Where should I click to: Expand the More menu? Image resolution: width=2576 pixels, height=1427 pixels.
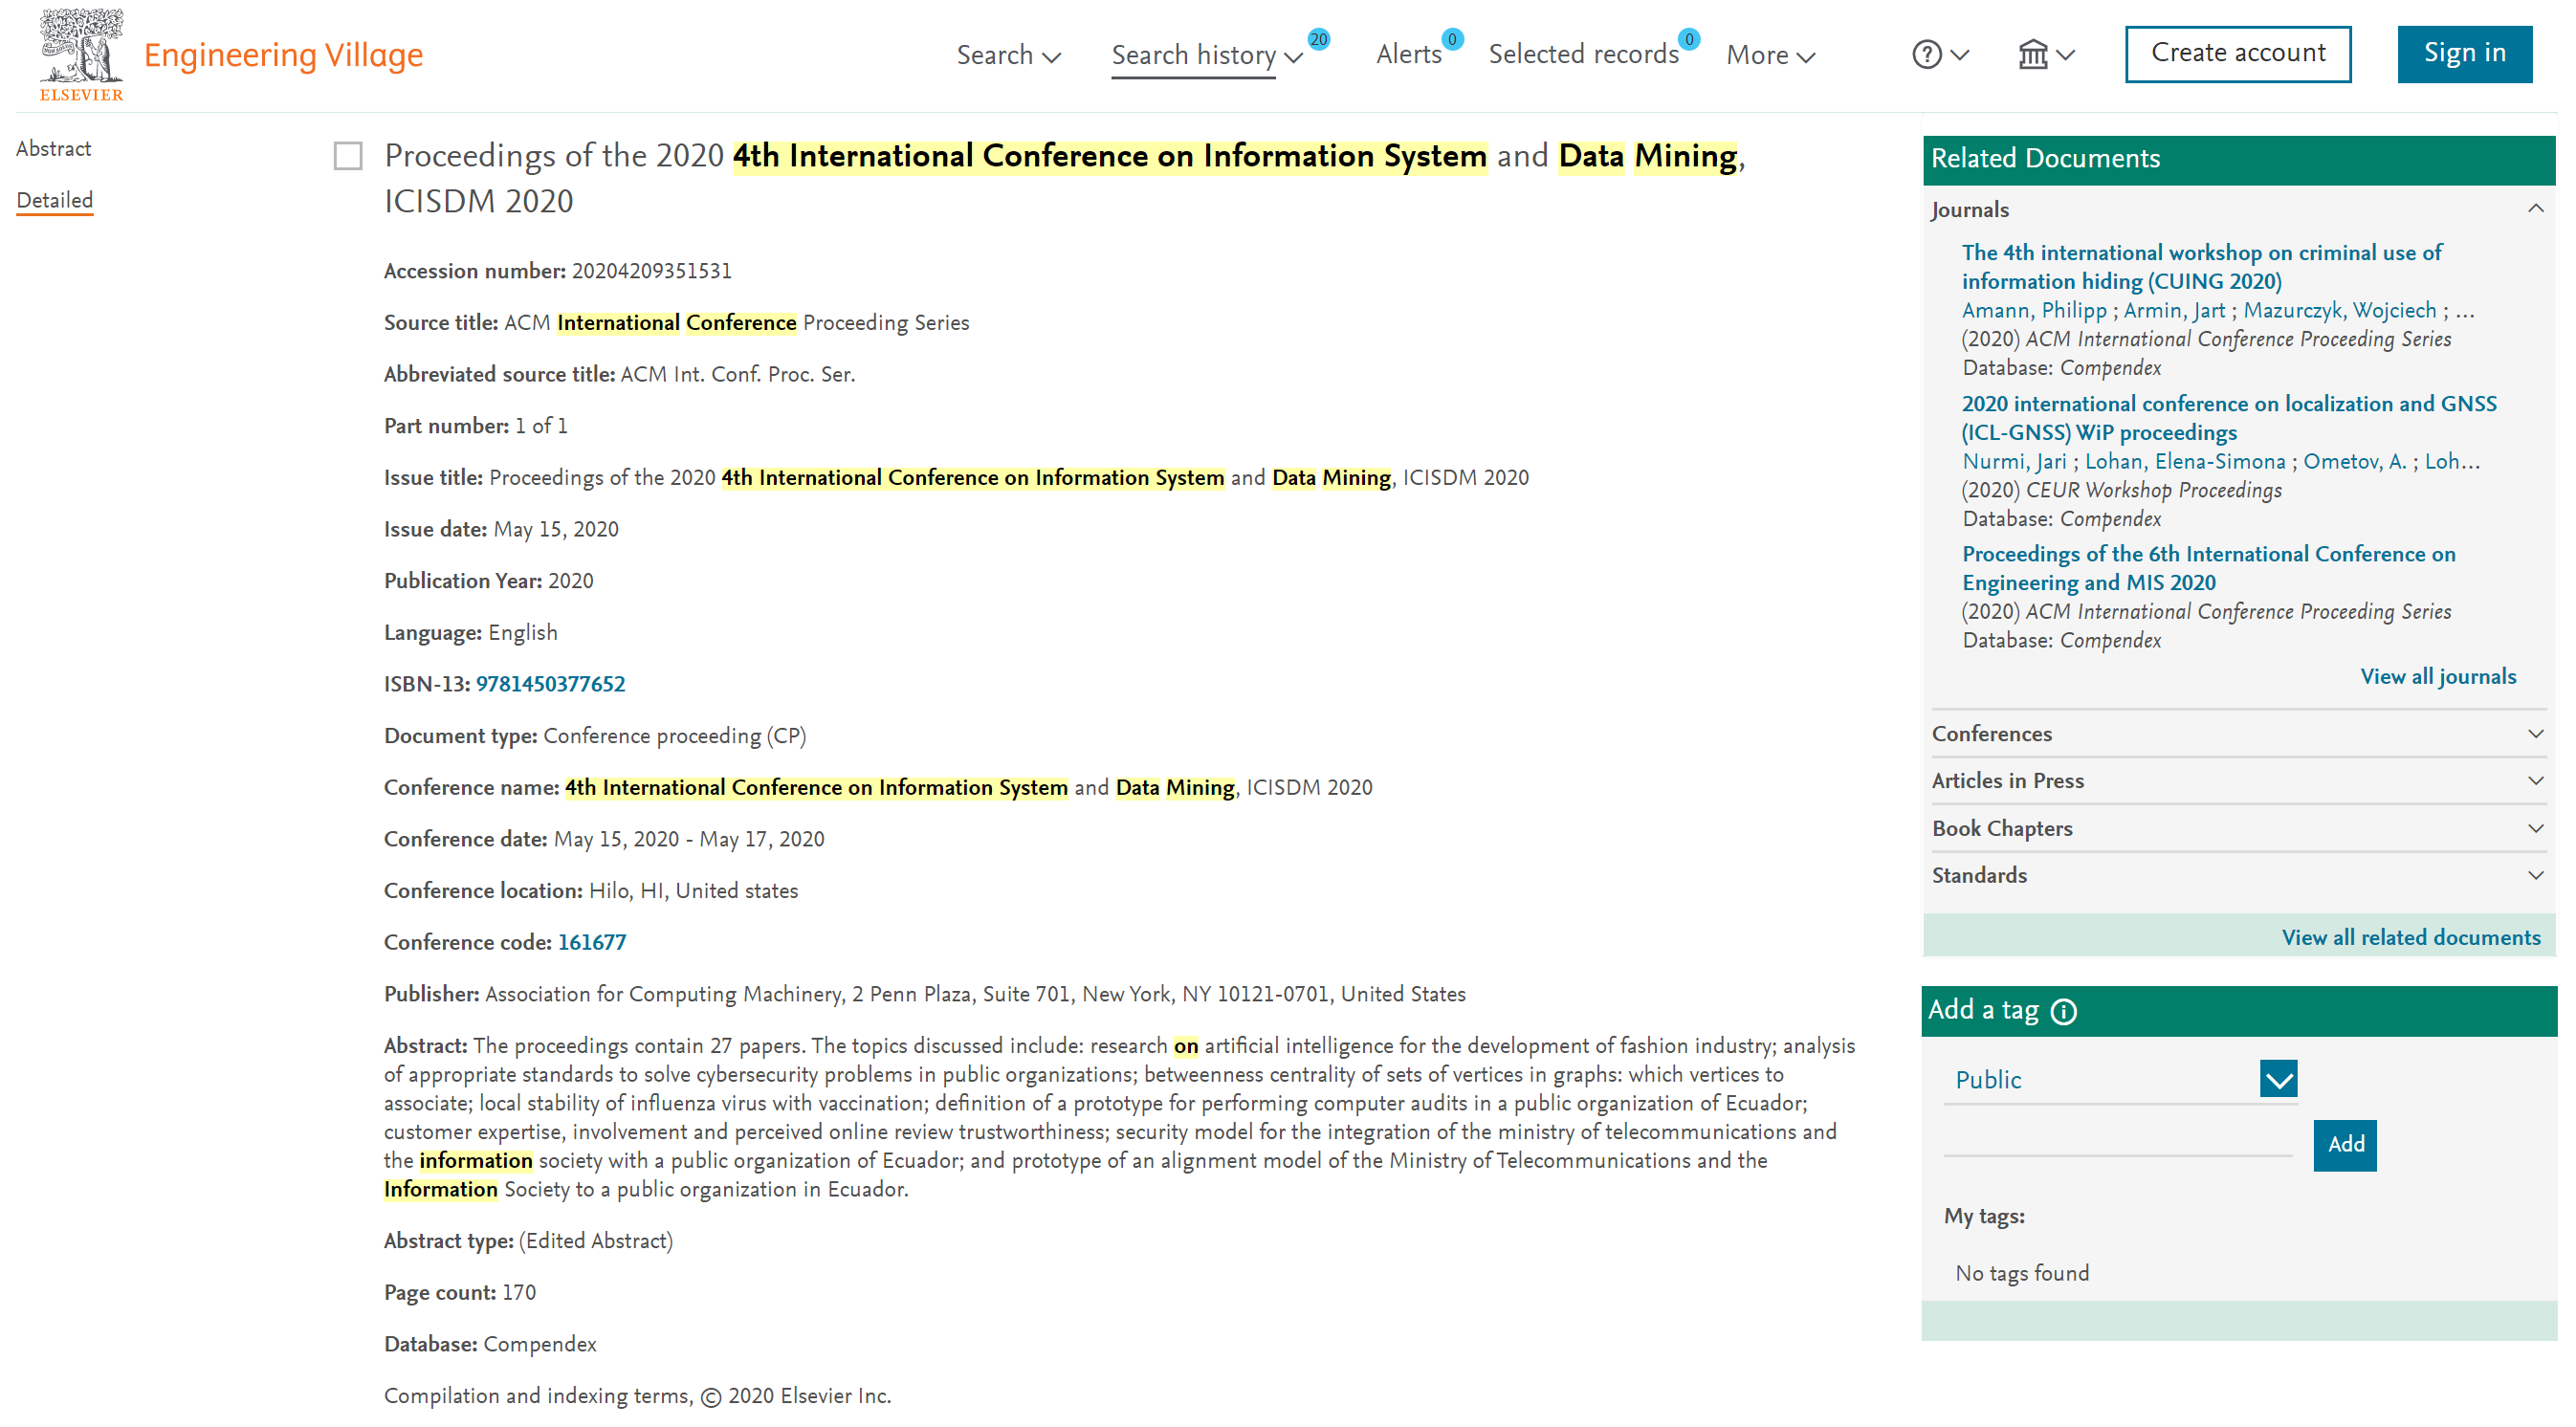coord(1770,55)
